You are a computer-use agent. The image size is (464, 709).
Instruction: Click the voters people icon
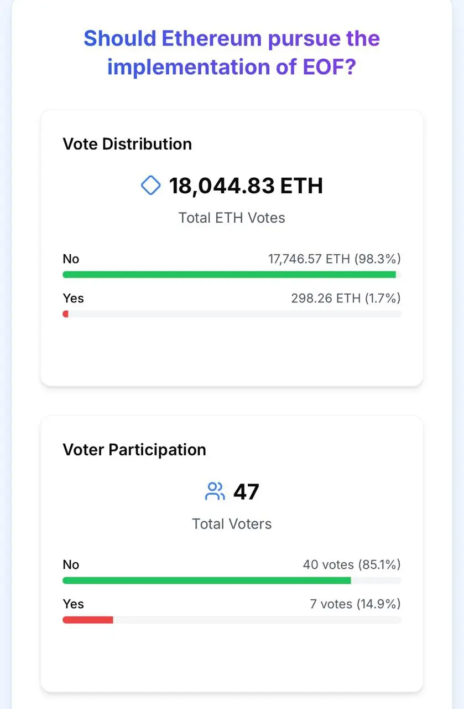tap(215, 491)
